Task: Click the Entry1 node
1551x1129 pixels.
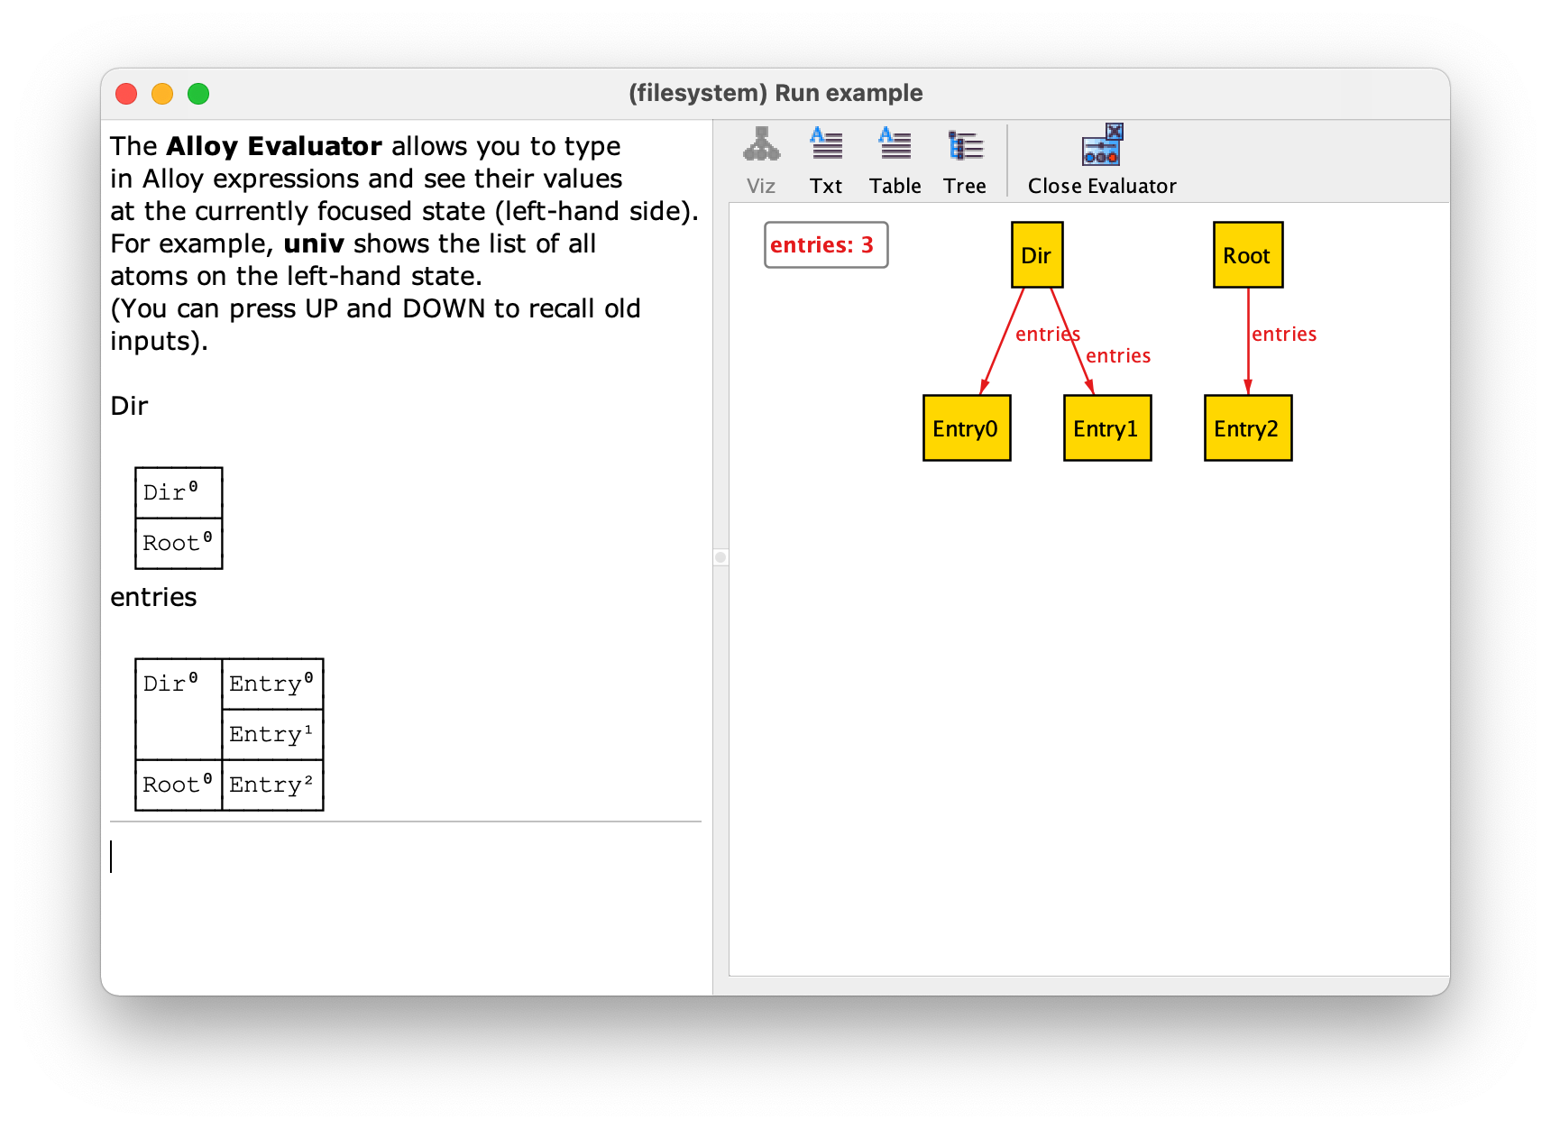Action: [1107, 428]
